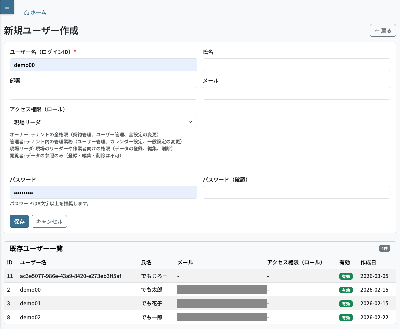Viewport: 400px width, 329px height.
Task: Click the メール table column header
Action: 185,262
